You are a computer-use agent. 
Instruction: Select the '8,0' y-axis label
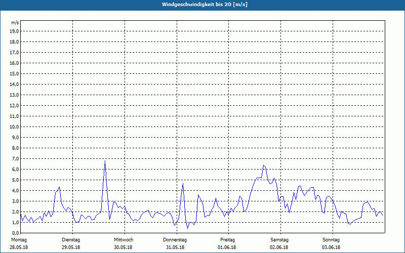15,148
